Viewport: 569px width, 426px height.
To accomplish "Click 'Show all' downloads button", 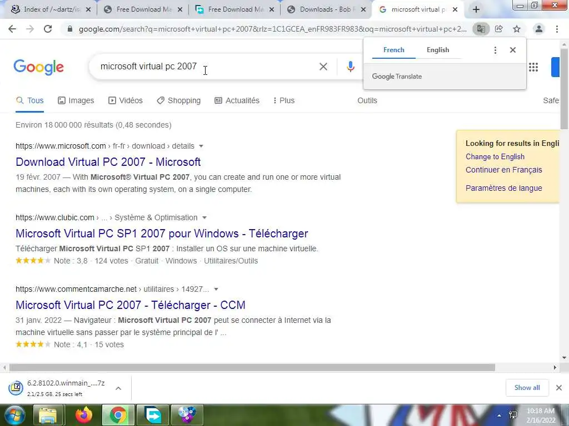I will click(527, 388).
